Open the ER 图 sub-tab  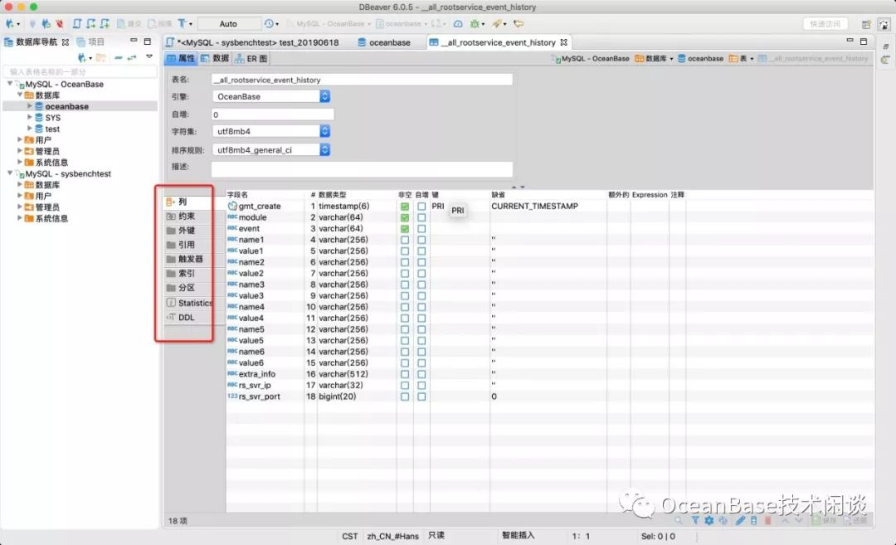point(251,58)
